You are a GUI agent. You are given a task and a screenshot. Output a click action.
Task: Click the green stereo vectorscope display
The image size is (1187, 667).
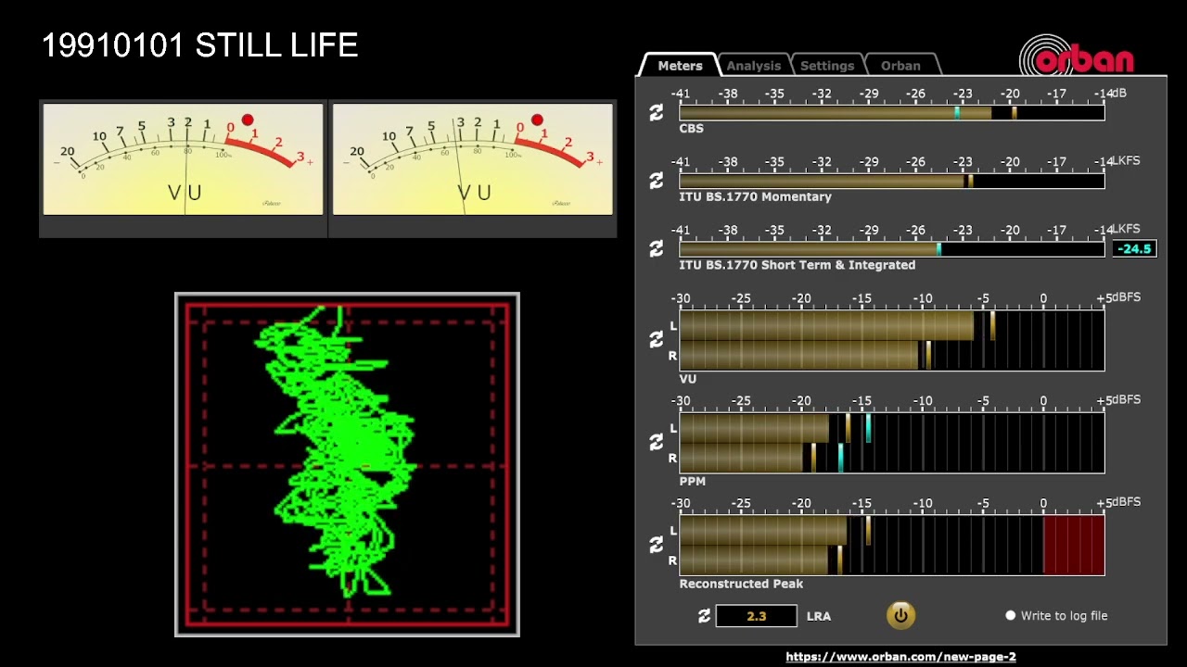pos(347,464)
